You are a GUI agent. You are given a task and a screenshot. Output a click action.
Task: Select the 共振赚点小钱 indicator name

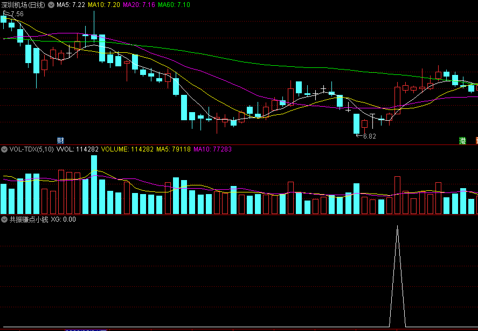click(29, 219)
